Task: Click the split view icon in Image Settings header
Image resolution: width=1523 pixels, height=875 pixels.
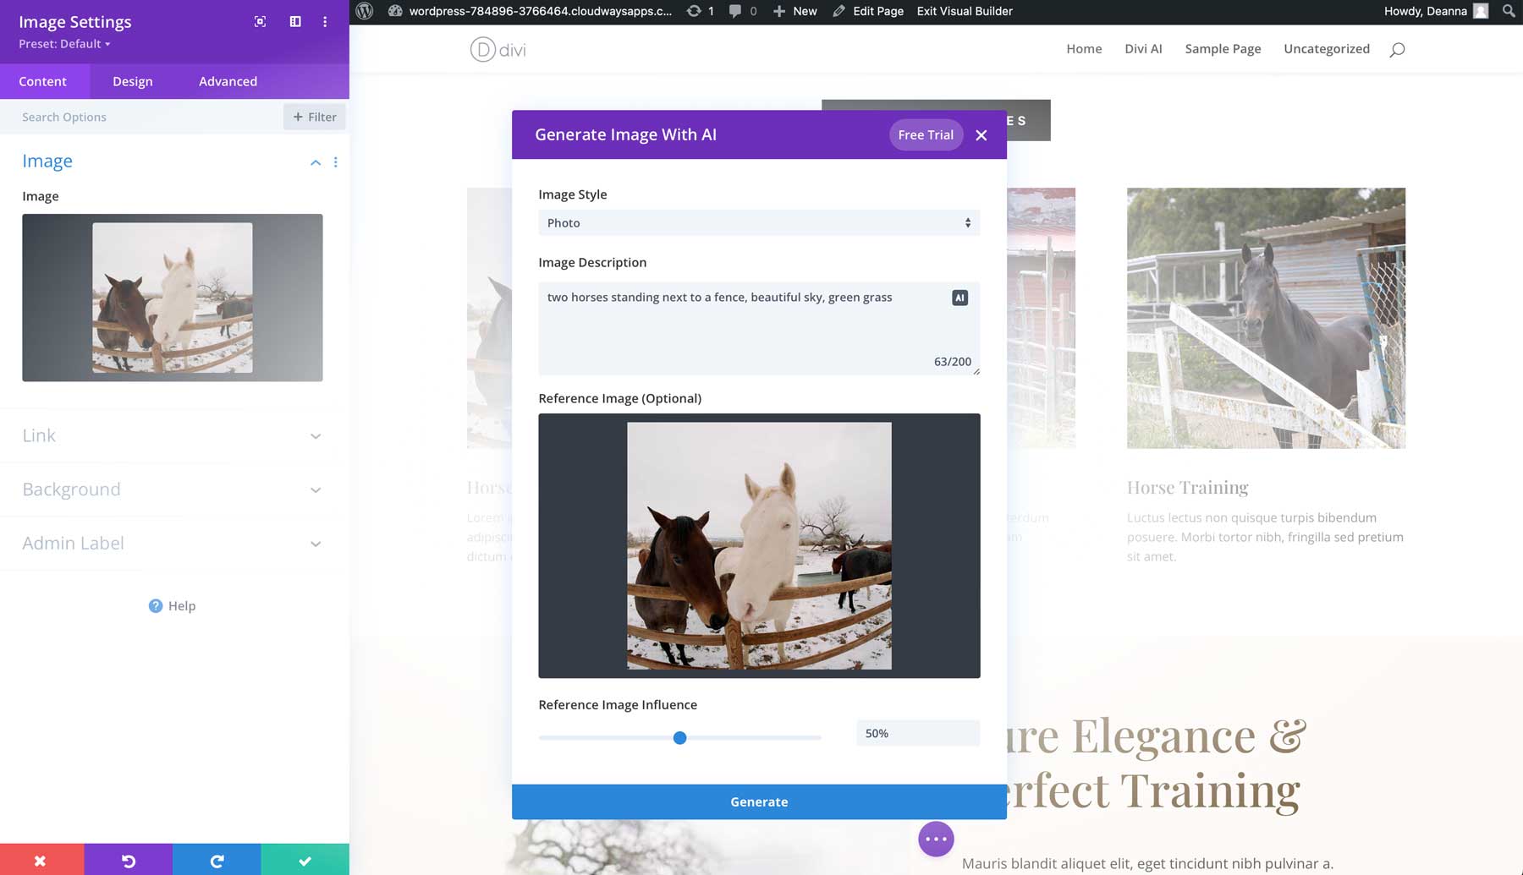Action: 294,21
